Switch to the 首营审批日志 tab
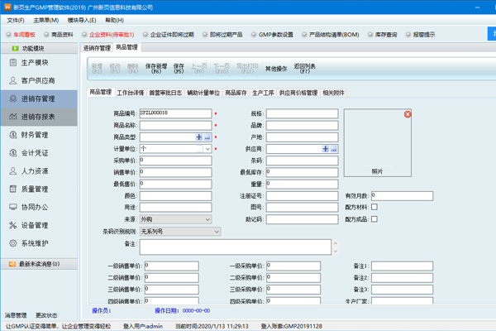 (x=165, y=93)
